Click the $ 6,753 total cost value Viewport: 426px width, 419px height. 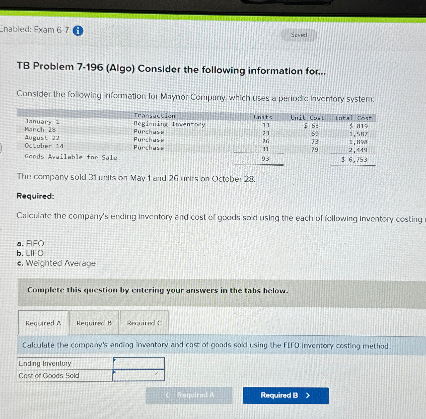coord(354,160)
